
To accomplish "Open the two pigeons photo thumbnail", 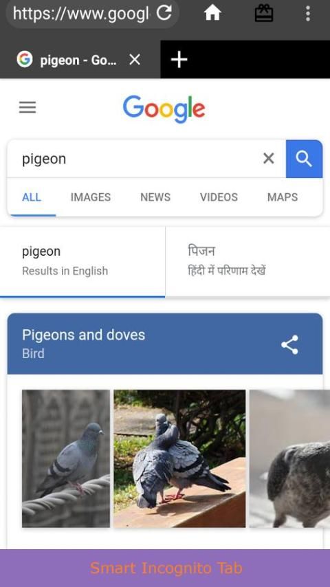I will [180, 458].
